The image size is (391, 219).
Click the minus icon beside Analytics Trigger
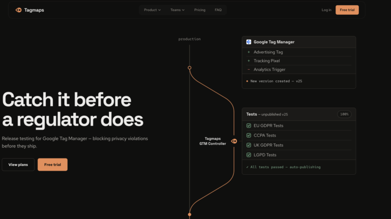pos(248,70)
